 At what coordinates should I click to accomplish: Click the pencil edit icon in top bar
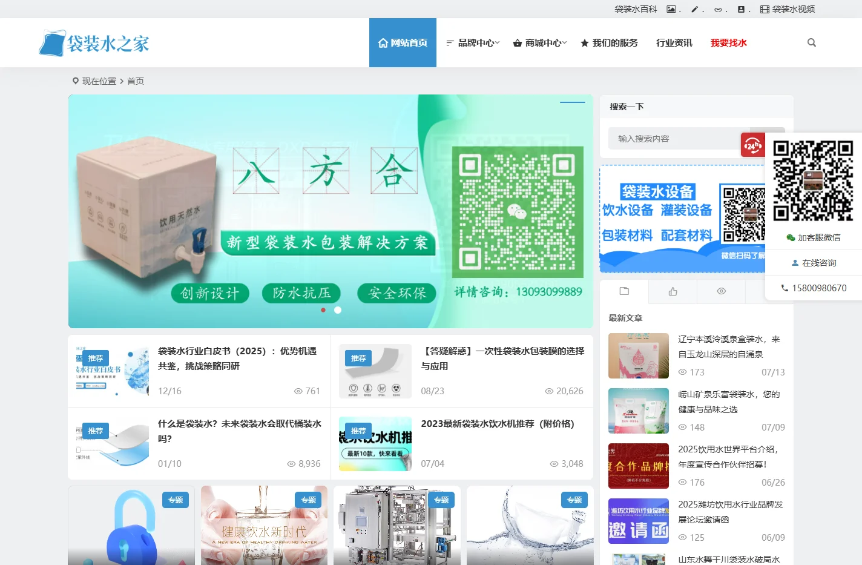click(x=694, y=9)
